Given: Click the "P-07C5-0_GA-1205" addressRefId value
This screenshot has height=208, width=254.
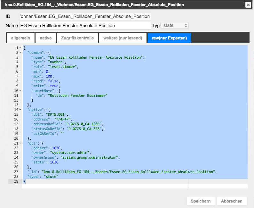Looking at the screenshot, I should tap(83, 124).
